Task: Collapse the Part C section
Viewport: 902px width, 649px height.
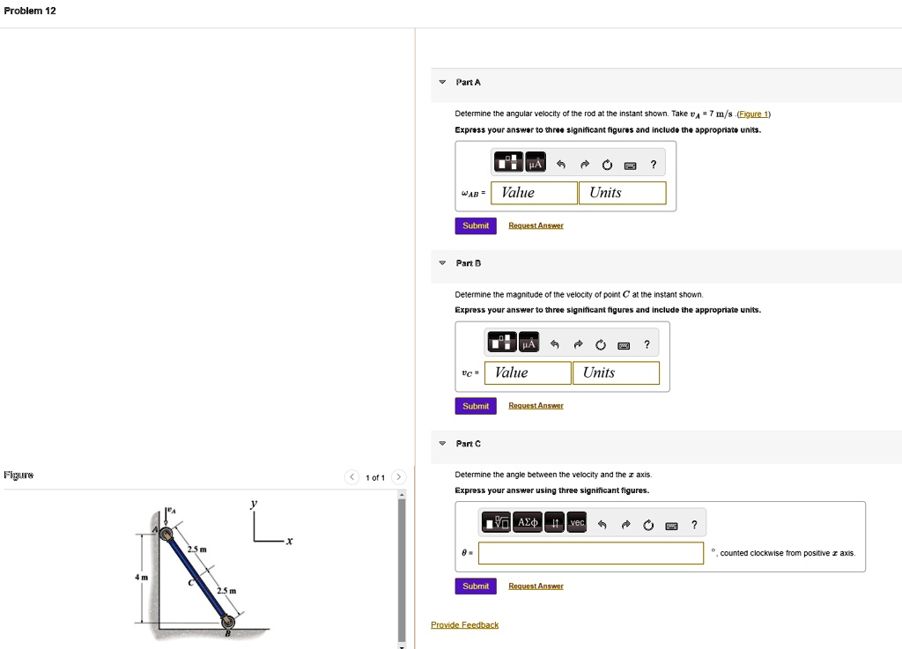Action: (x=442, y=443)
